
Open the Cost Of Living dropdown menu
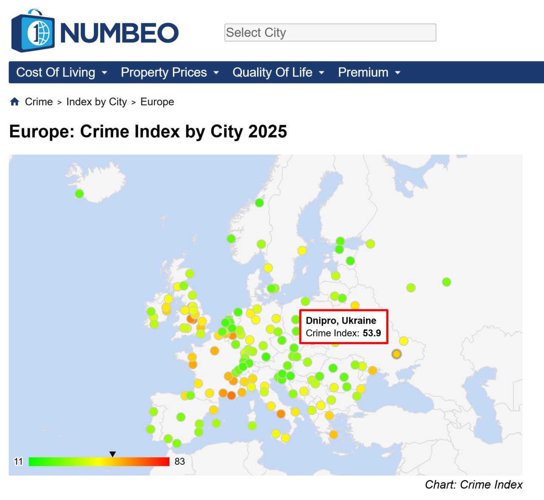click(x=61, y=72)
